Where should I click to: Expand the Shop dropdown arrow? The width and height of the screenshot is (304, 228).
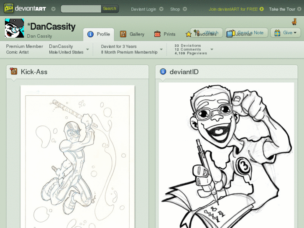click(x=185, y=9)
